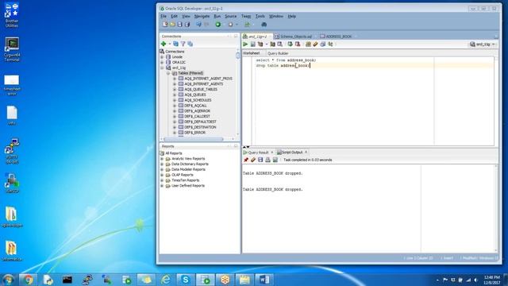Viewport: 508px width, 286px height.
Task: Open Internet Explorer from the taskbar
Action: coord(166,280)
